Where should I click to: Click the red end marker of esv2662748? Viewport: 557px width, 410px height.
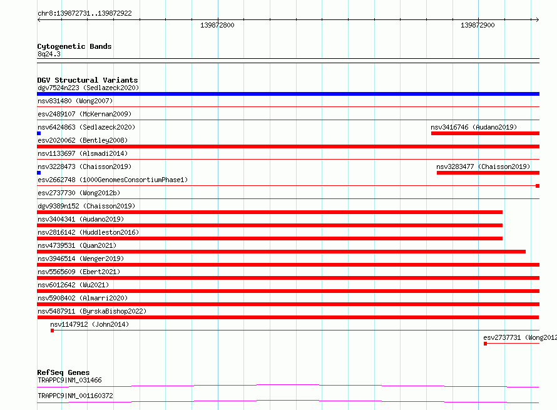pyautogui.click(x=538, y=186)
